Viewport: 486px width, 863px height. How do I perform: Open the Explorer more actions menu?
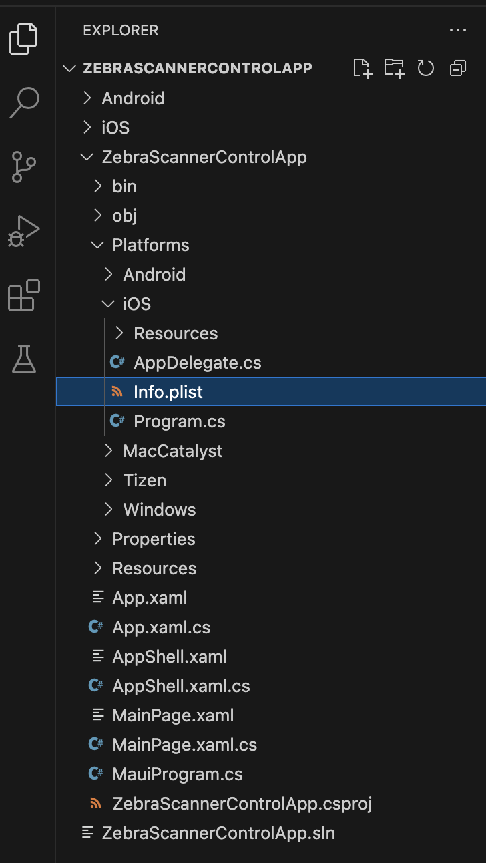pos(458,30)
